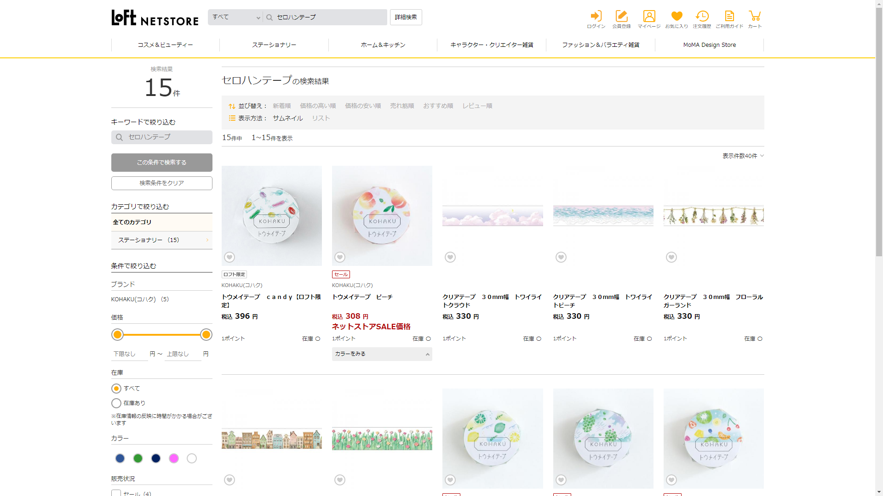Select the 在庫あり radio button

(x=116, y=403)
